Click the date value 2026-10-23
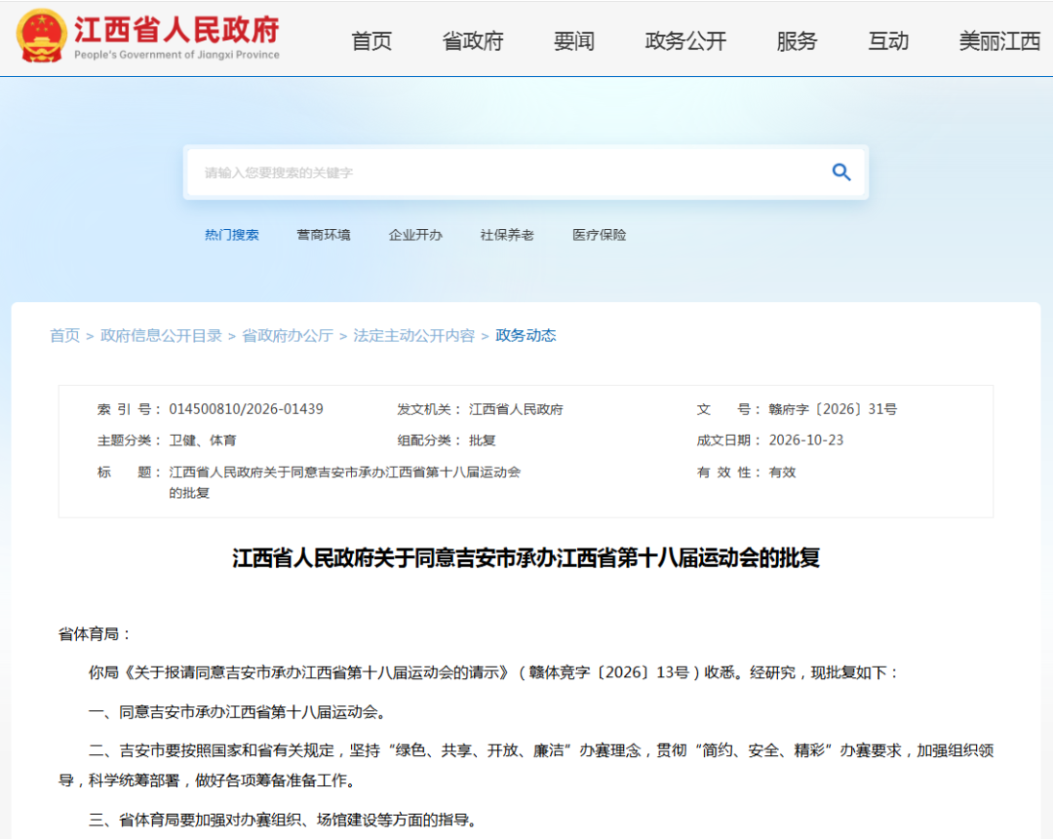Image resolution: width=1053 pixels, height=839 pixels. (806, 441)
